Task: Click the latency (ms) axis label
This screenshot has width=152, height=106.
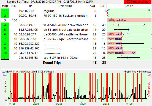Action: point(5,87)
